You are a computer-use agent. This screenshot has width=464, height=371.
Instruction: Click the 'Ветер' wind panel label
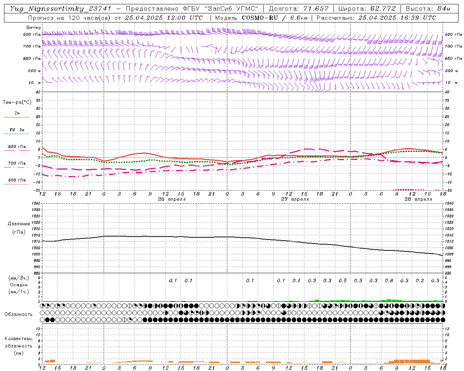34,28
